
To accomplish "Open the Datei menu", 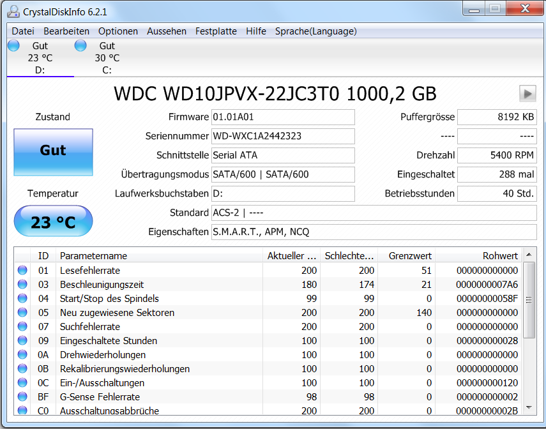I will [x=23, y=31].
